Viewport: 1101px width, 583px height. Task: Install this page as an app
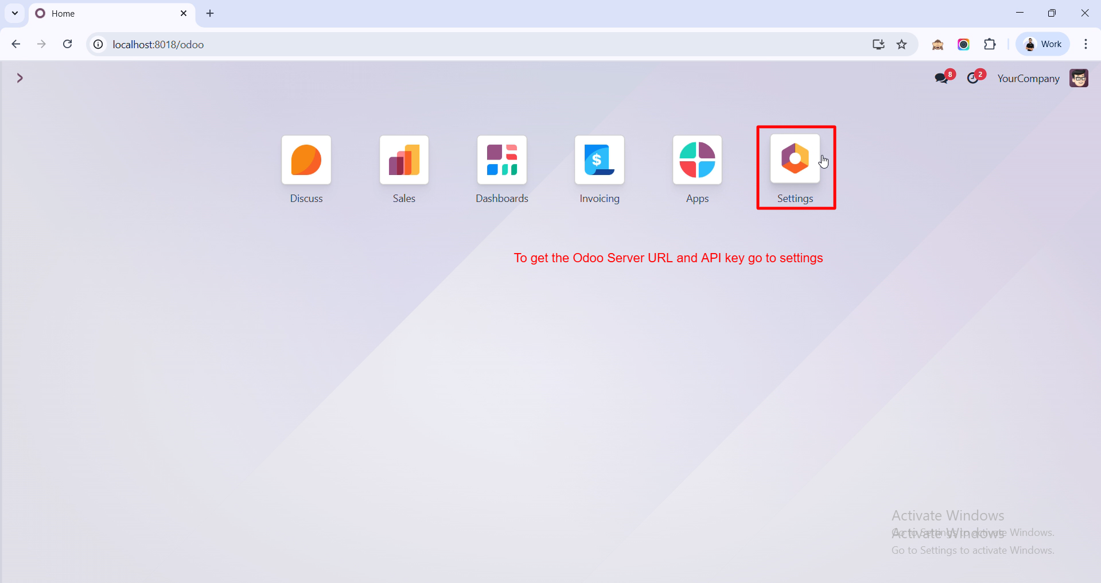(x=878, y=44)
